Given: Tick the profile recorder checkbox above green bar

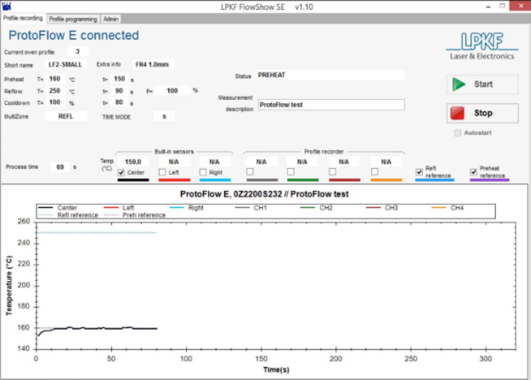Looking at the screenshot, I should [291, 171].
